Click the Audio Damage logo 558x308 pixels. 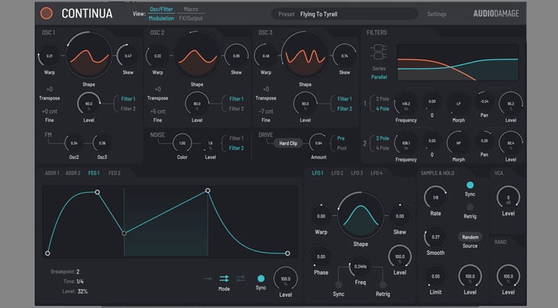496,14
